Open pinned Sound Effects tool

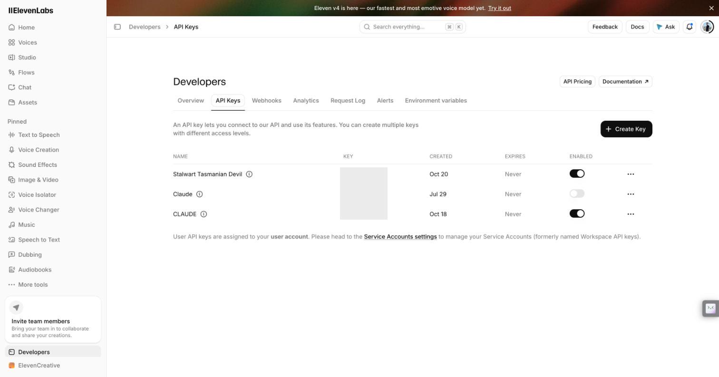coord(53,165)
